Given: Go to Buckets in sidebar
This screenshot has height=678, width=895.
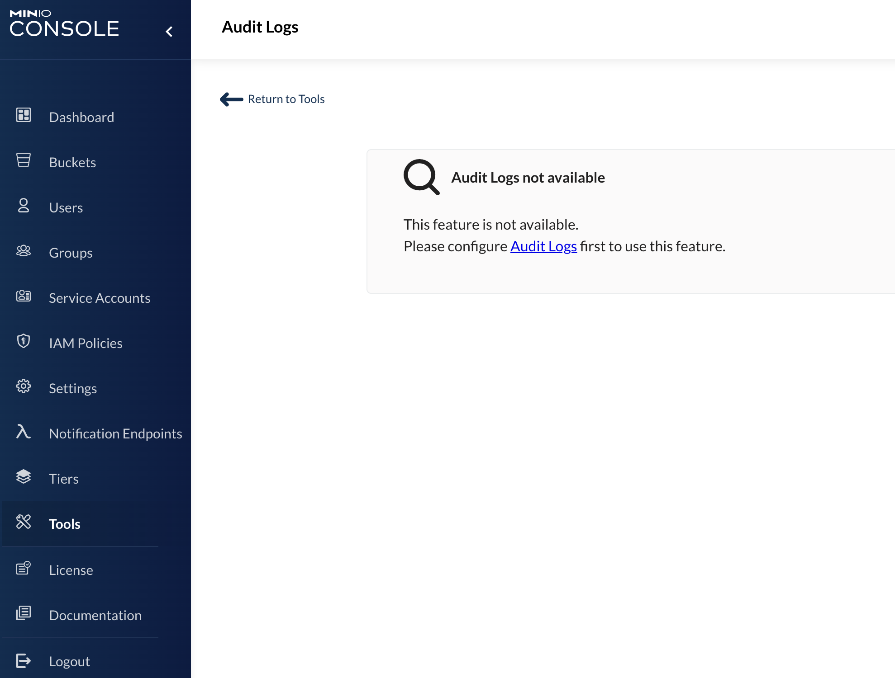Looking at the screenshot, I should [72, 162].
